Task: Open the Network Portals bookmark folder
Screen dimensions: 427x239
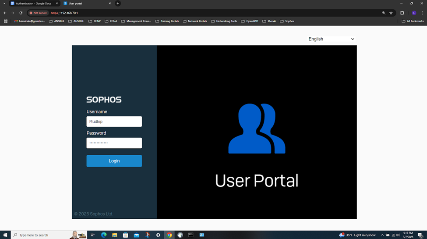Action: (195, 21)
